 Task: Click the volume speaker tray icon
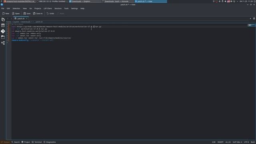[225, 1]
